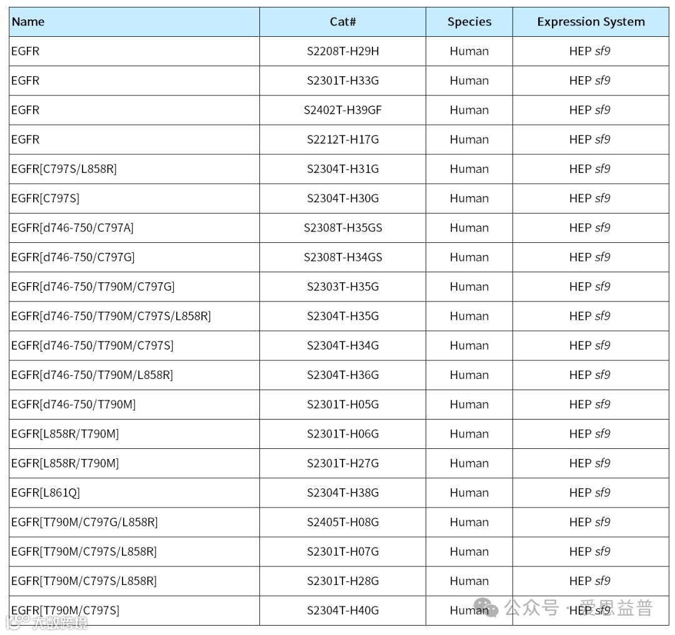Select catalog number S2212T-H17G
Screen dimensions: 675x635
(342, 140)
